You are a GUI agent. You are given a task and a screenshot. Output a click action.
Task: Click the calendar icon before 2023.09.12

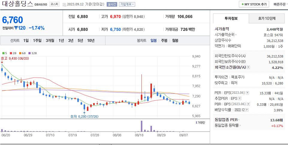click(64, 4)
